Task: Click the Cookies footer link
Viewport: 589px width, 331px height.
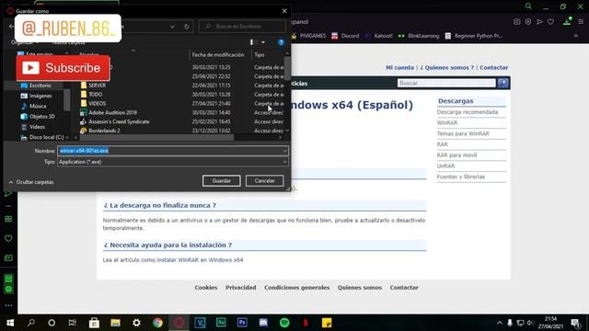Action: (206, 288)
